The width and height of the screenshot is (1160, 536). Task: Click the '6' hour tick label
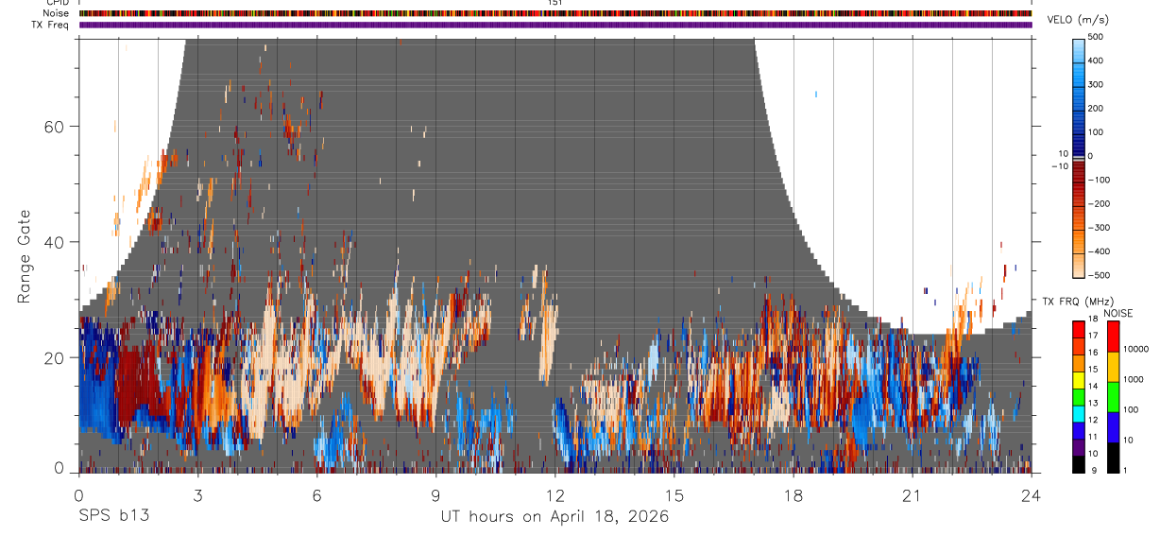coord(316,495)
